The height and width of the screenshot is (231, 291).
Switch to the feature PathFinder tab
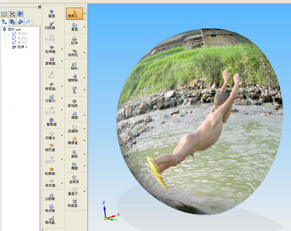[x=4, y=22]
